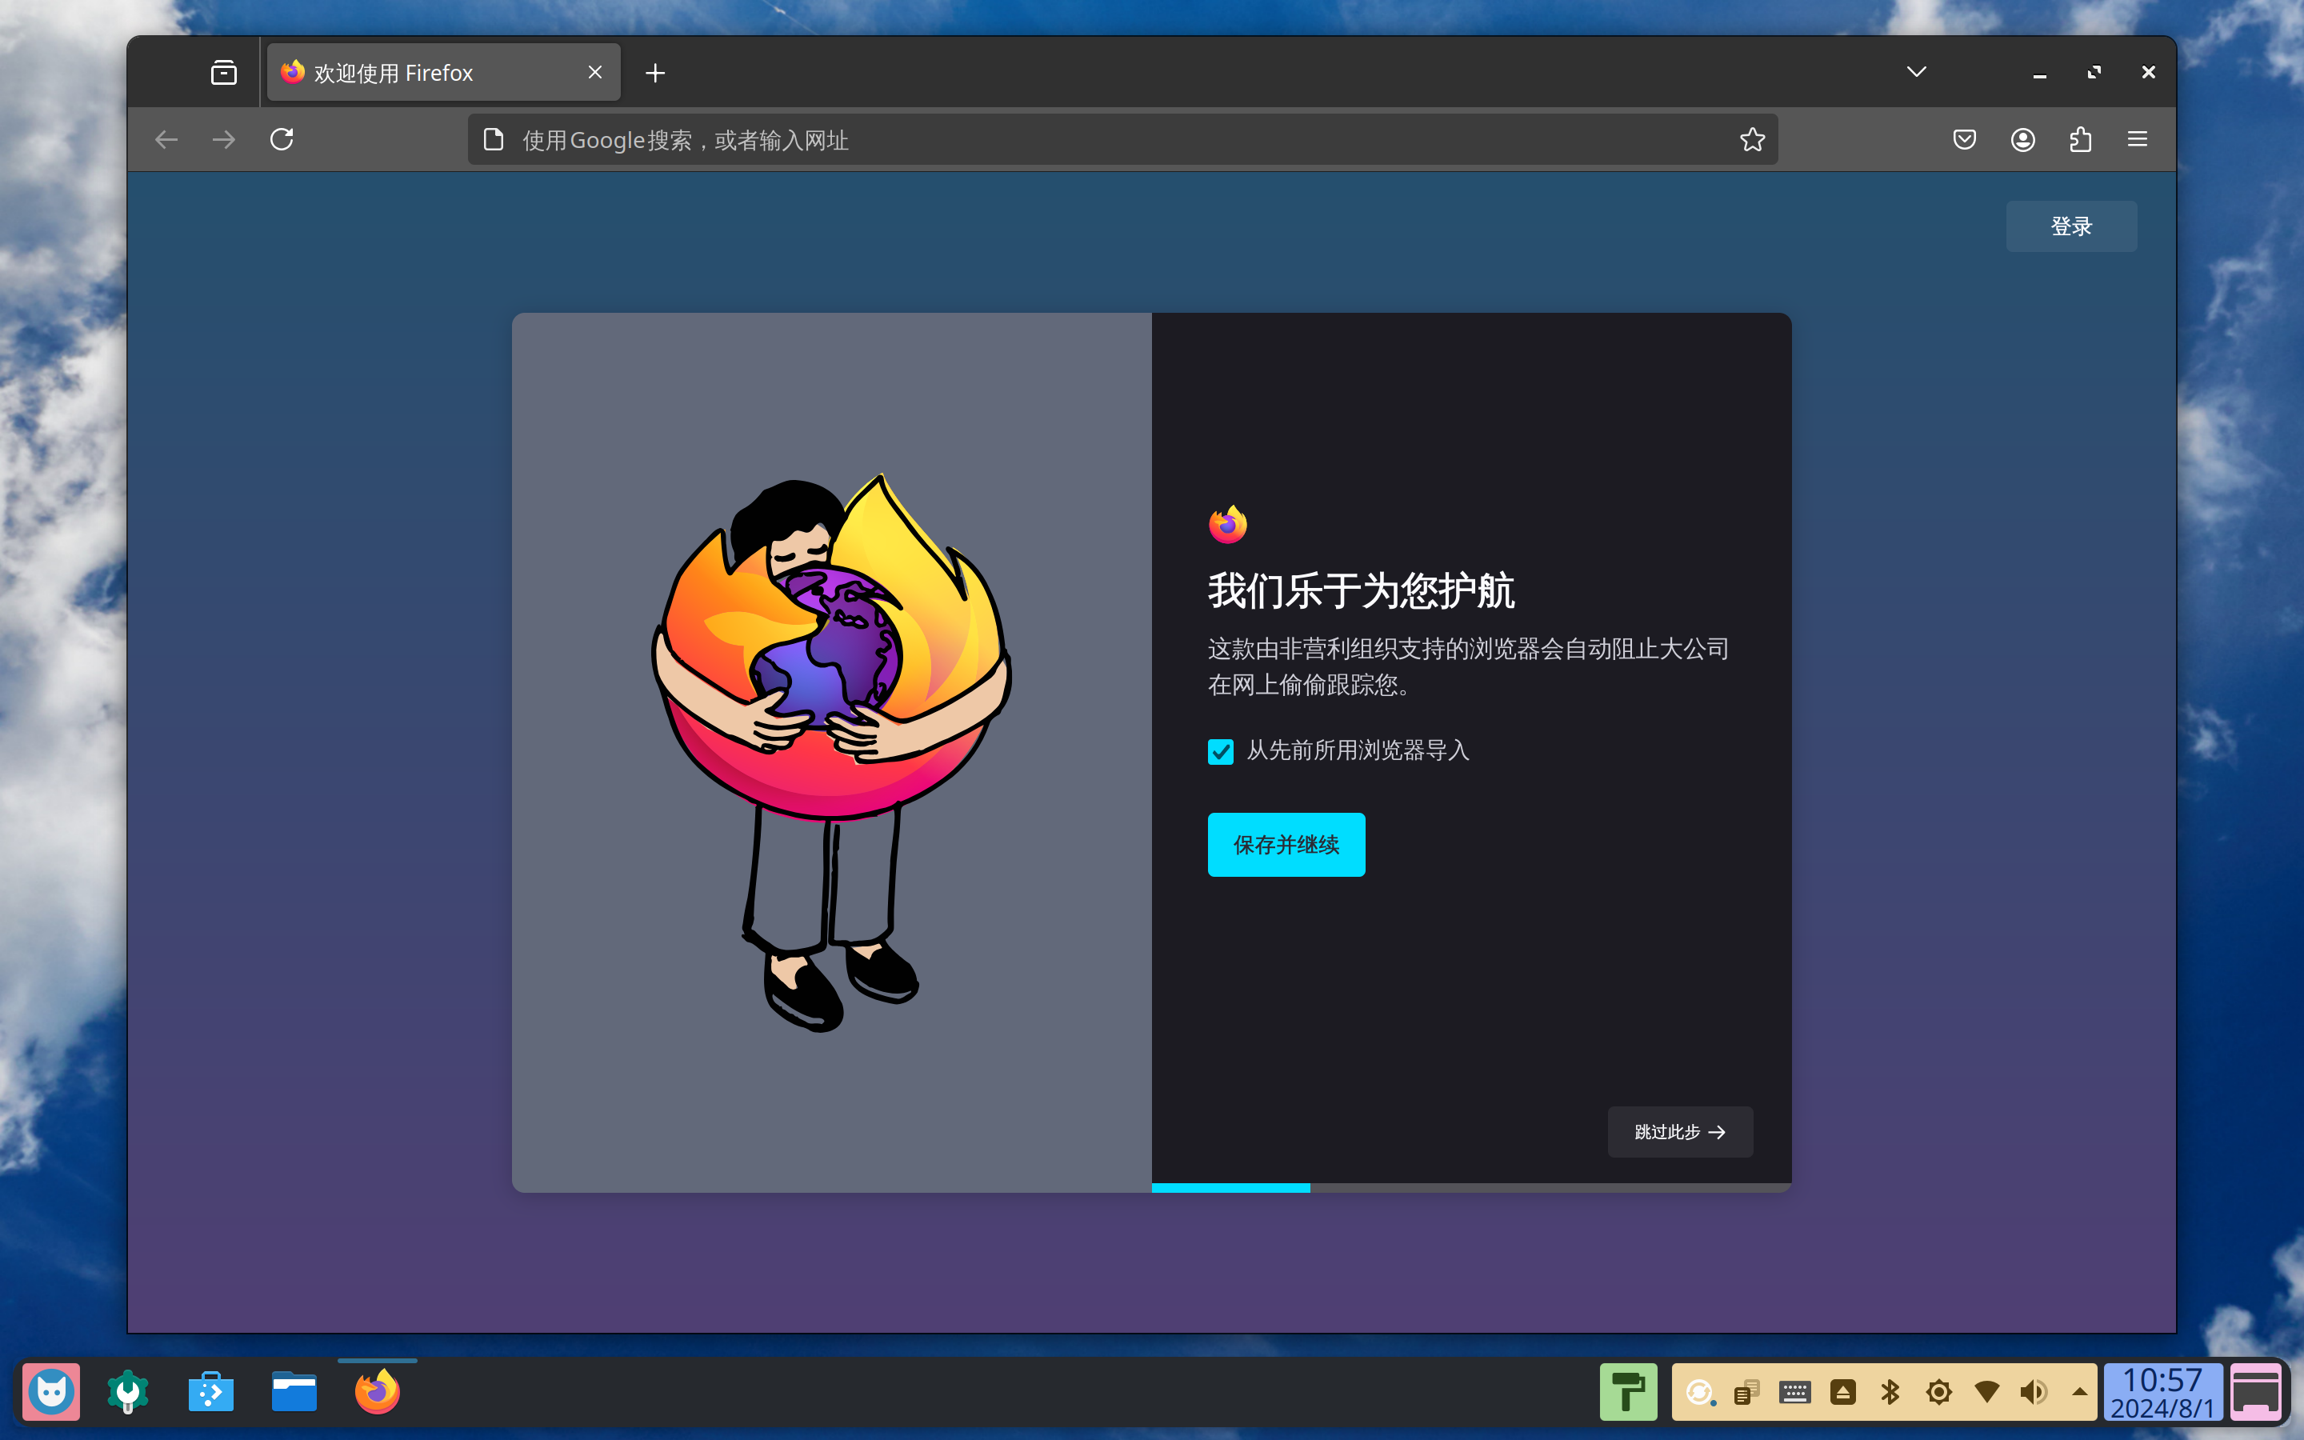
Task: Click the Firefox hugging globe illustration
Action: (831, 752)
